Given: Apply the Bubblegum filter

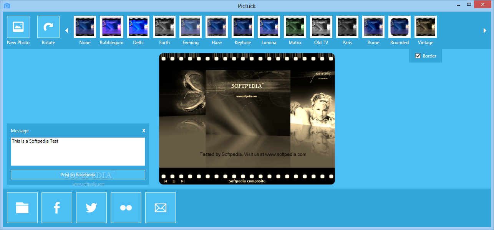Looking at the screenshot, I should [x=111, y=27].
